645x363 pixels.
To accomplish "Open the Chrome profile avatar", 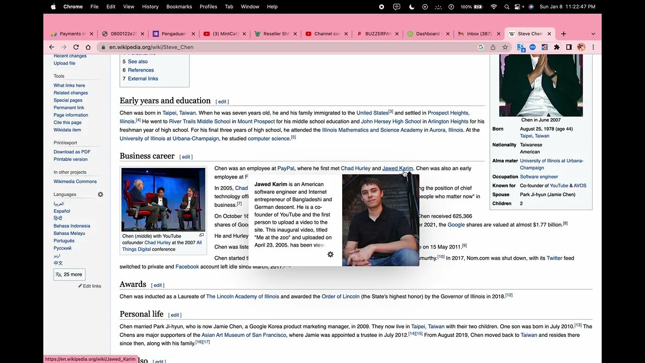I will tap(581, 47).
